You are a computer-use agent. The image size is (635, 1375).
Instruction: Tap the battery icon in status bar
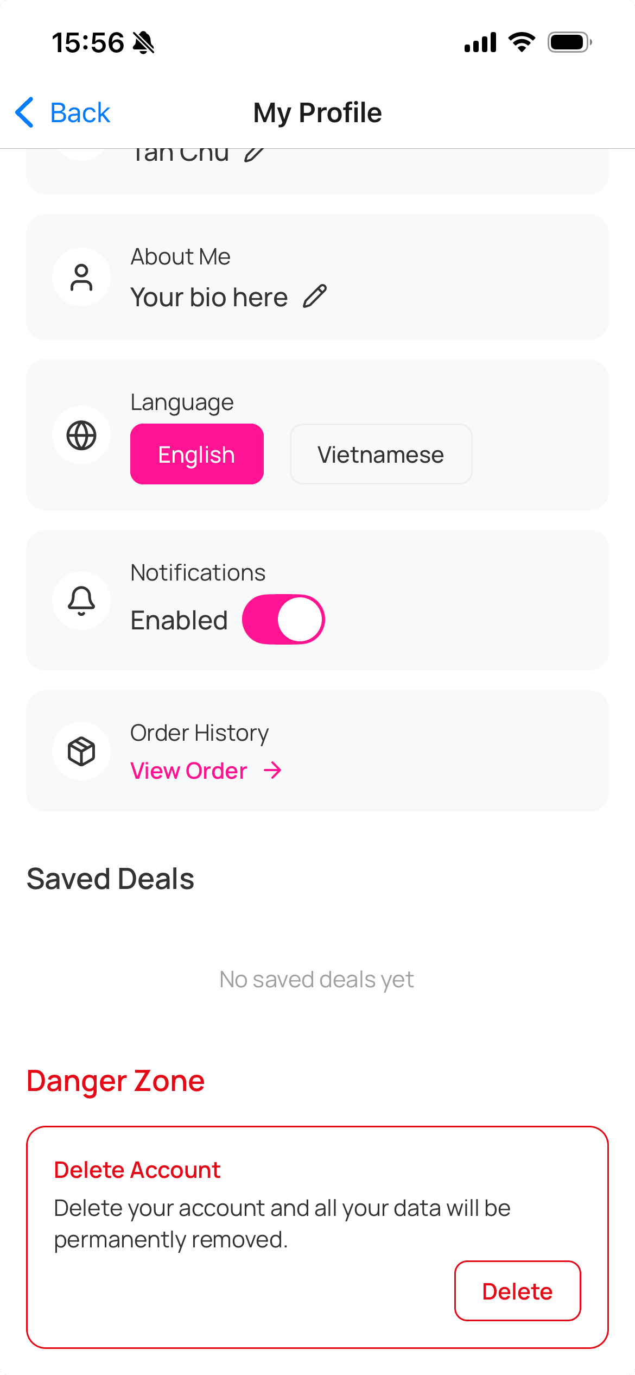(569, 42)
